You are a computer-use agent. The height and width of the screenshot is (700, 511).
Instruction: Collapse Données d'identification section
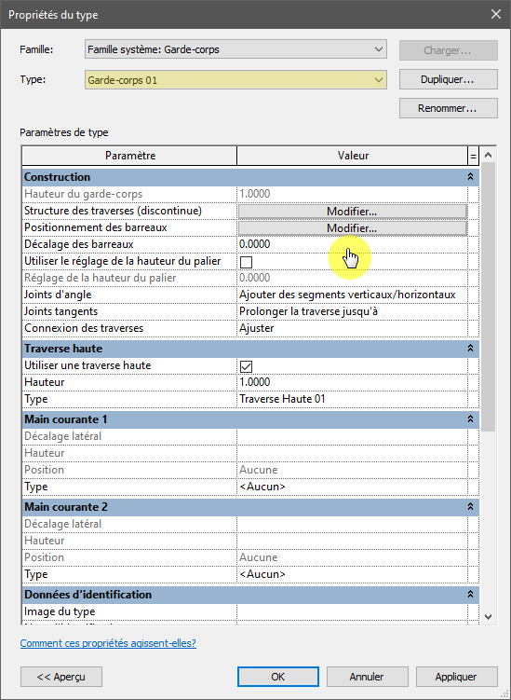pyautogui.click(x=470, y=594)
